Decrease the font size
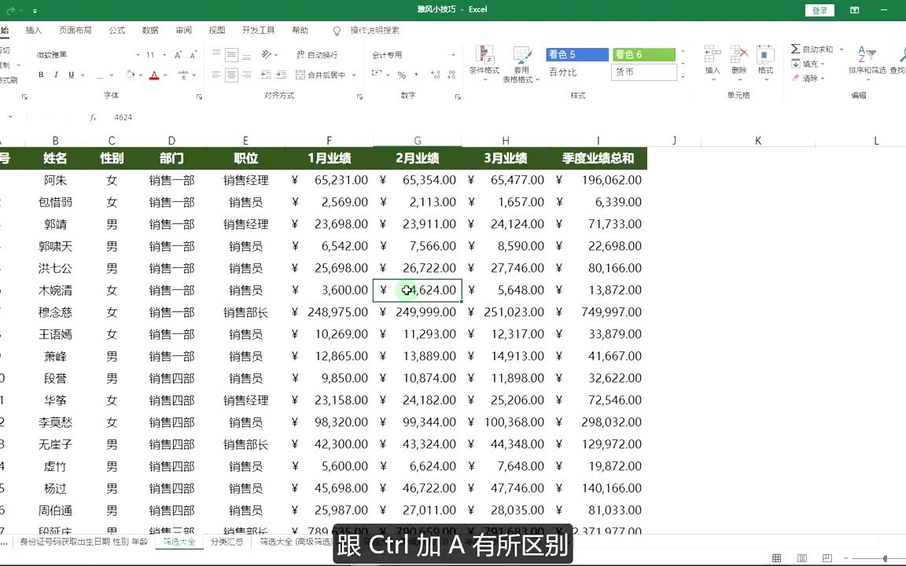Screen dimensions: 906x566 click(193, 55)
